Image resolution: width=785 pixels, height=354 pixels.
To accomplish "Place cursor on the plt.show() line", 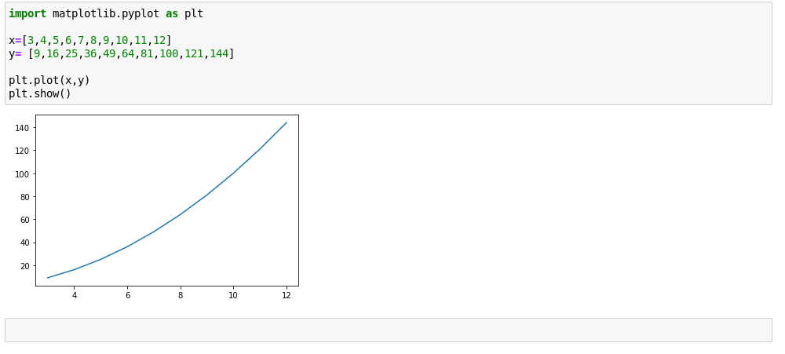I will click(x=40, y=93).
